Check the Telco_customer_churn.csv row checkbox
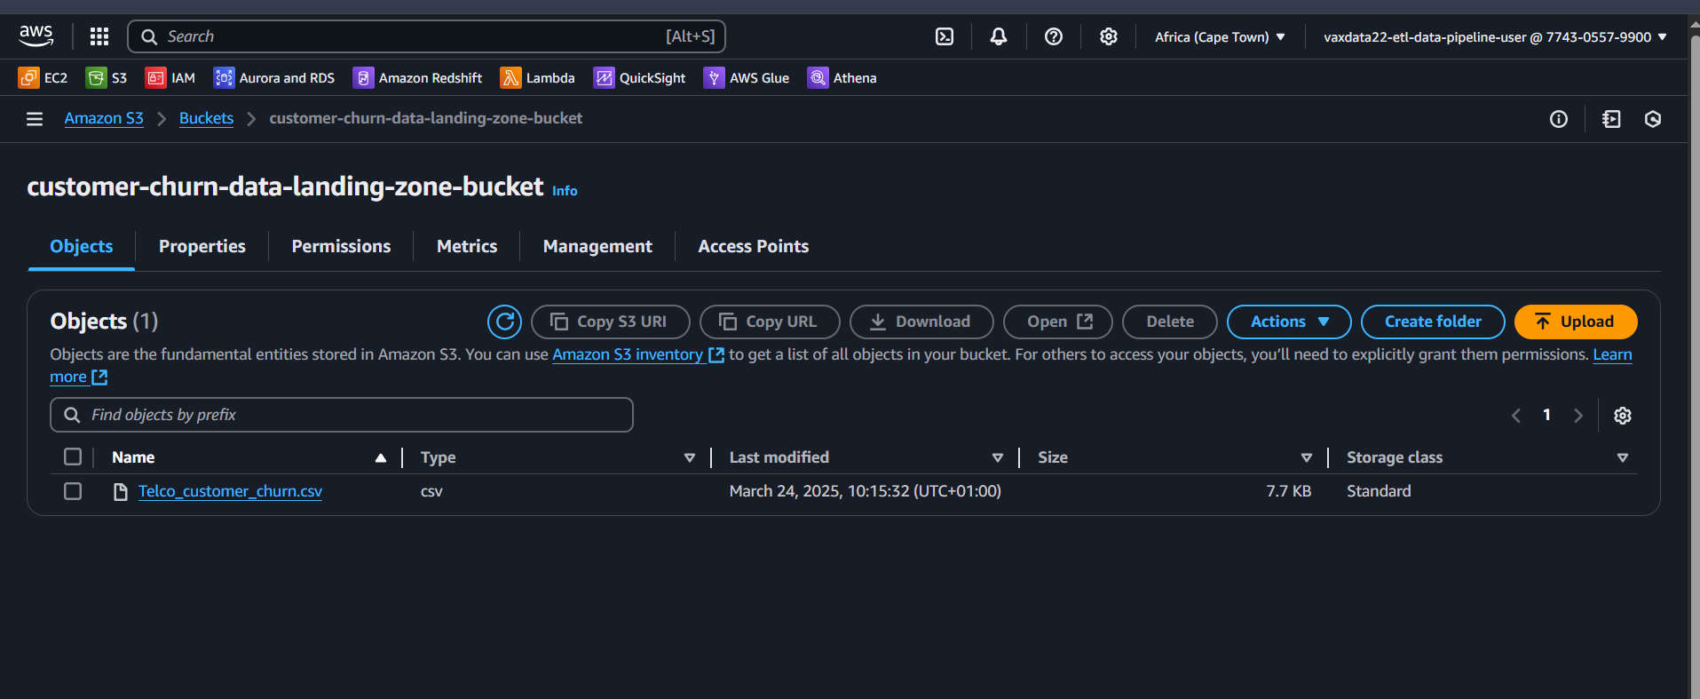This screenshot has width=1700, height=699. pyautogui.click(x=73, y=491)
